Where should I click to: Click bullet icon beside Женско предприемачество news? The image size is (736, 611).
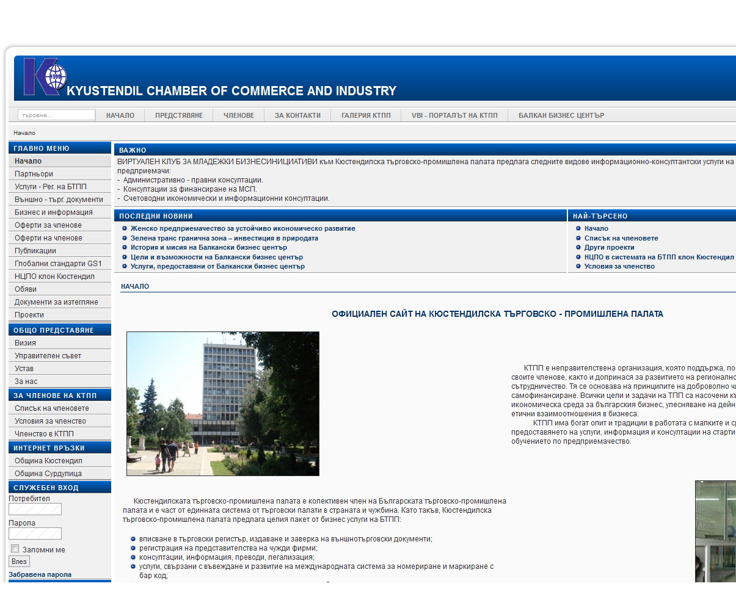pyautogui.click(x=125, y=228)
